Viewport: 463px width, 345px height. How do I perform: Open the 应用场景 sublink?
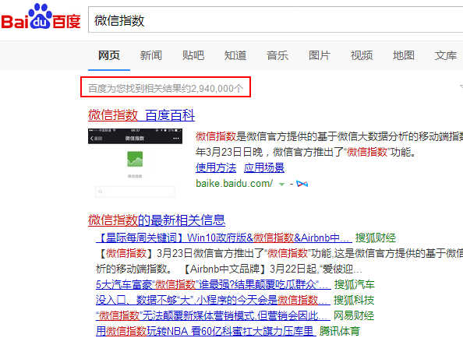(264, 167)
